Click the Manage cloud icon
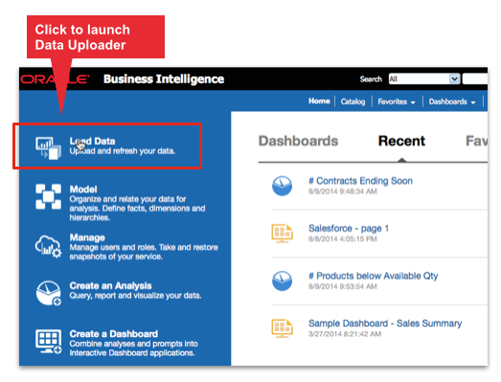Viewport: 501px width, 382px height. (48, 247)
